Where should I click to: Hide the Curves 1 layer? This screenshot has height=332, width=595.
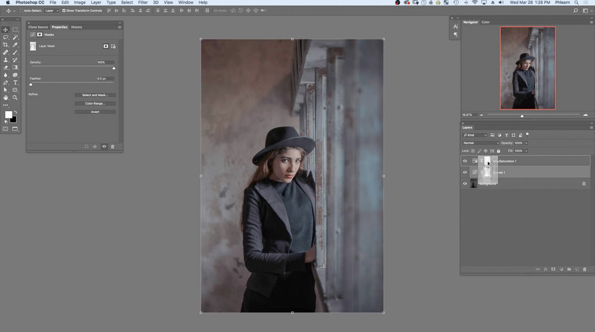point(465,172)
